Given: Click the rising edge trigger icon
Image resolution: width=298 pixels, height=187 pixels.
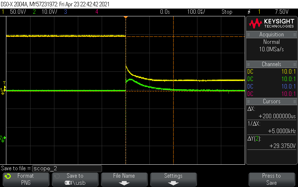Looking at the screenshot, I should coord(249,12).
